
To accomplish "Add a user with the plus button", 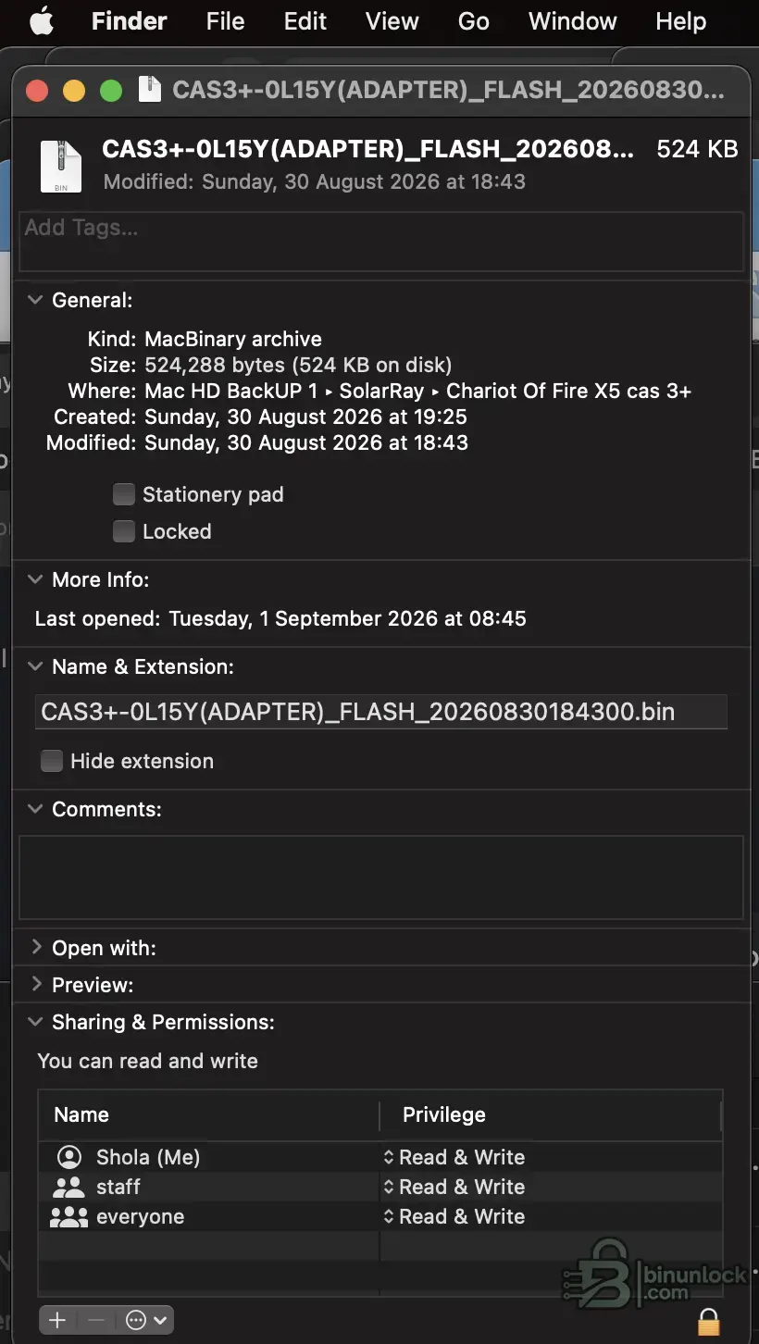I will (x=57, y=1320).
